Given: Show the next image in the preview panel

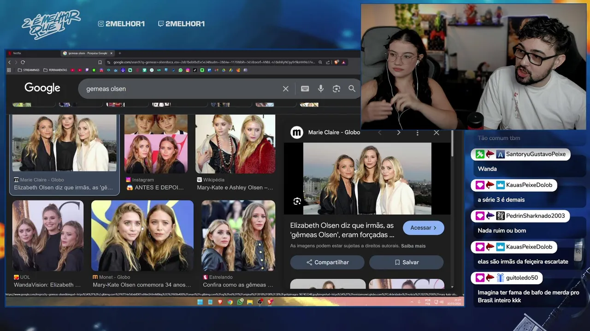Looking at the screenshot, I should click(399, 132).
